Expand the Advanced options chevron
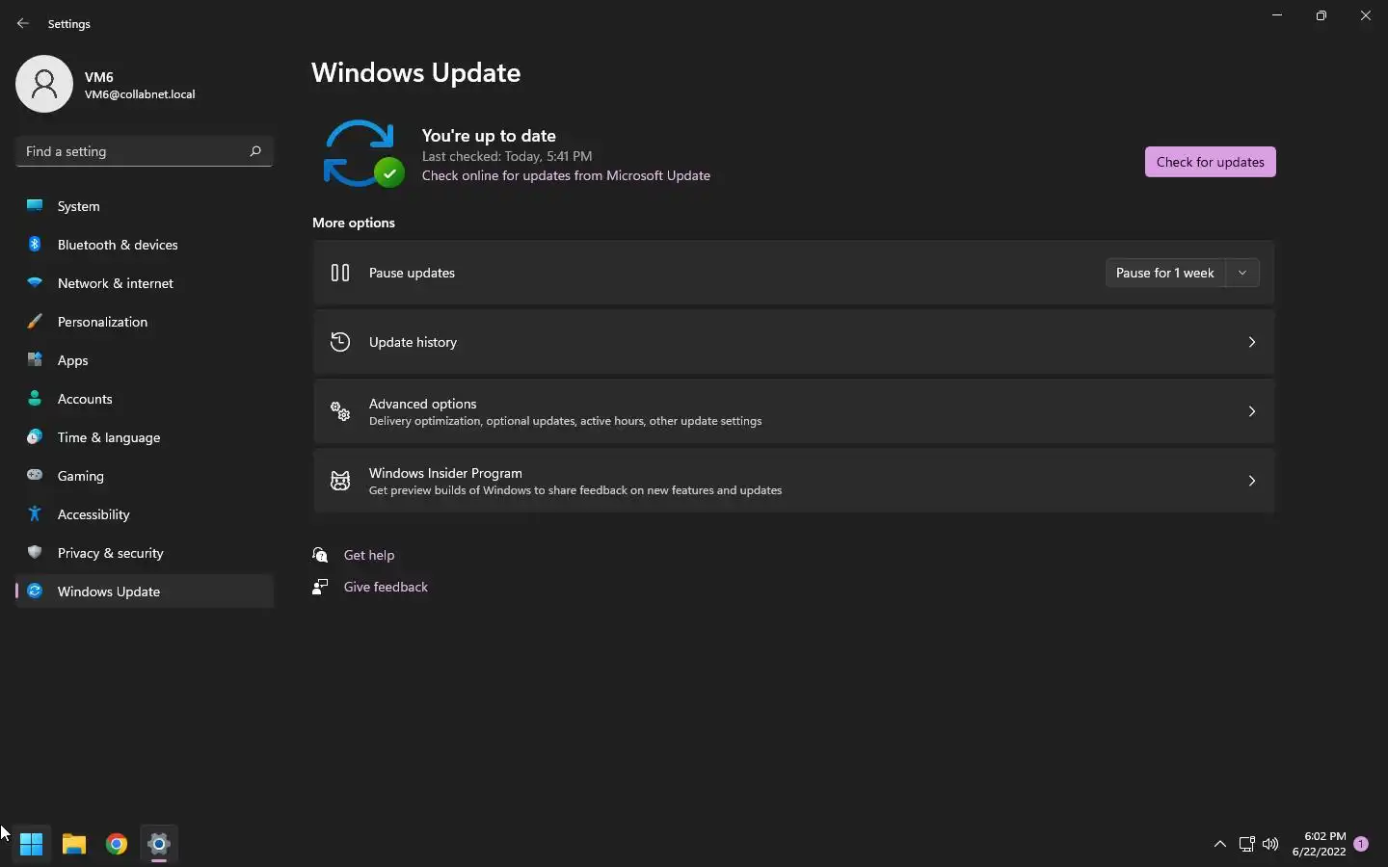 (1251, 411)
